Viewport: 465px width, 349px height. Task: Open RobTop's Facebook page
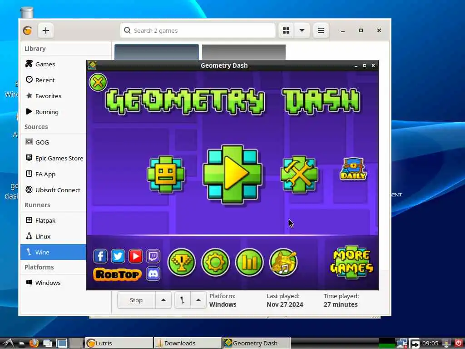100,256
